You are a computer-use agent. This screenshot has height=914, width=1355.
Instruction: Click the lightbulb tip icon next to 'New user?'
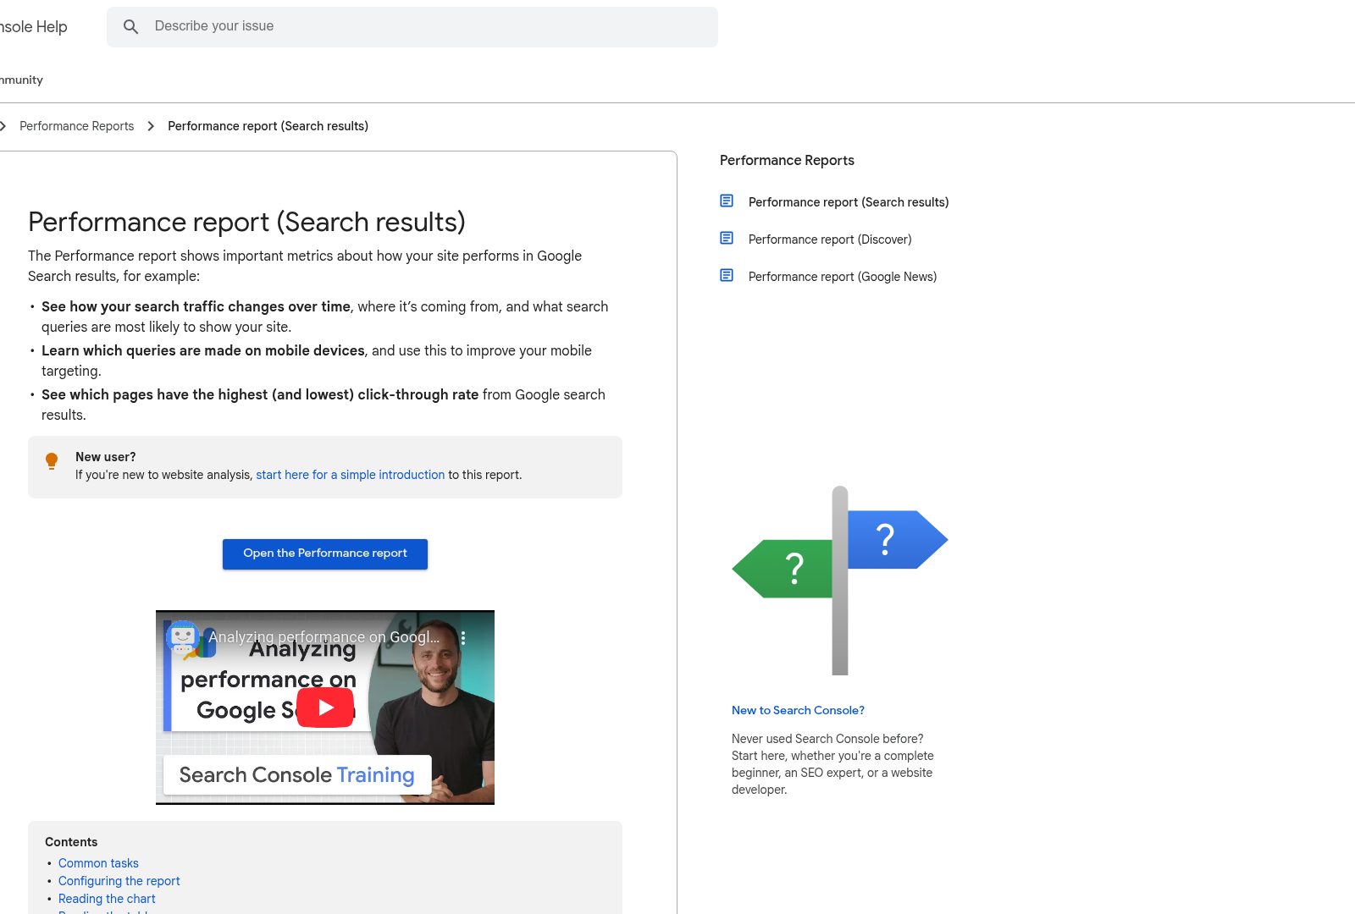pyautogui.click(x=52, y=461)
